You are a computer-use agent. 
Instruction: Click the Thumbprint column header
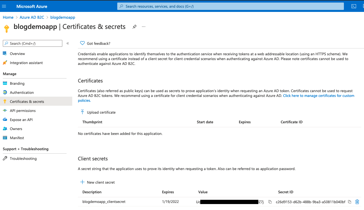92,122
